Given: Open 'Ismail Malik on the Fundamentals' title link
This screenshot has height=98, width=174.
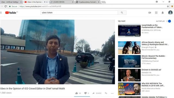Looking at the screenshot, I should 152,26.
